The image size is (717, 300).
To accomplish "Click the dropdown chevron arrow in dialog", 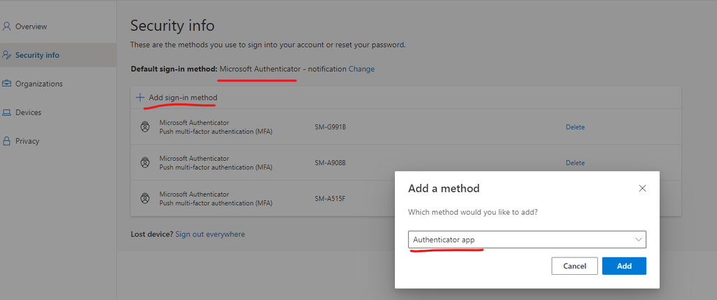I will coord(639,239).
